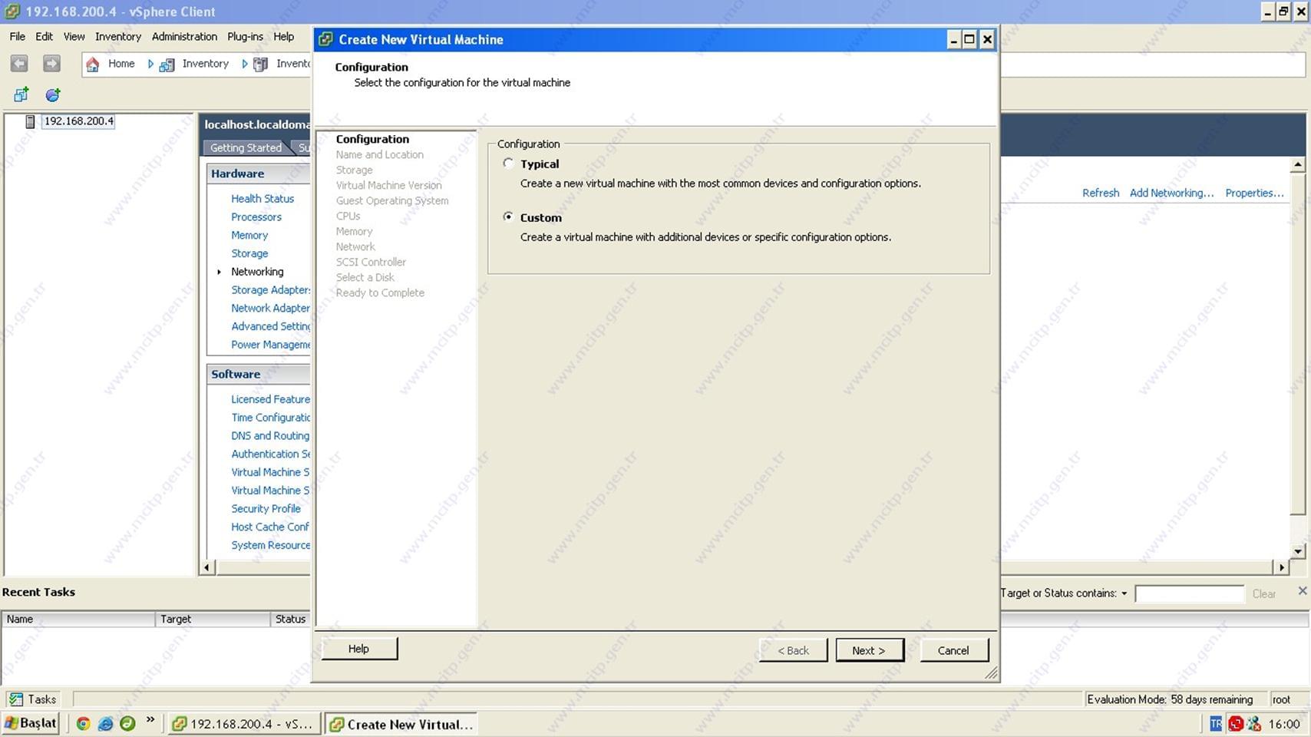Click the Refresh link
The height and width of the screenshot is (737, 1311).
click(x=1101, y=193)
